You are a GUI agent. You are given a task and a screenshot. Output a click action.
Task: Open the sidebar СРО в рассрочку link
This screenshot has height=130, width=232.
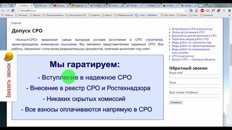click(x=183, y=56)
